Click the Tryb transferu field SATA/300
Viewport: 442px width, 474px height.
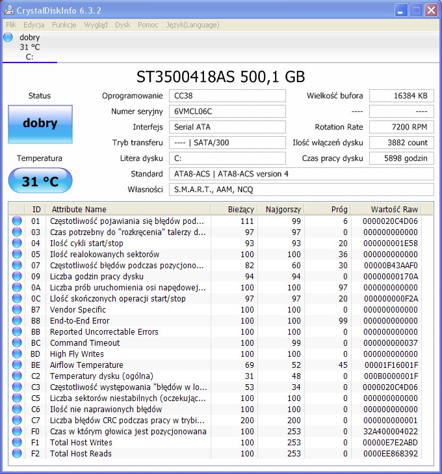pyautogui.click(x=227, y=143)
